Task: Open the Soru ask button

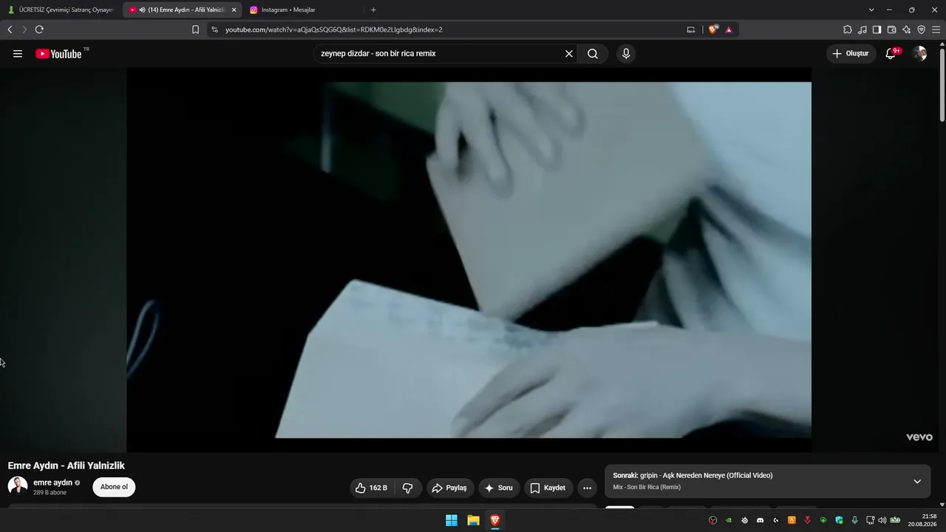Action: tap(499, 488)
